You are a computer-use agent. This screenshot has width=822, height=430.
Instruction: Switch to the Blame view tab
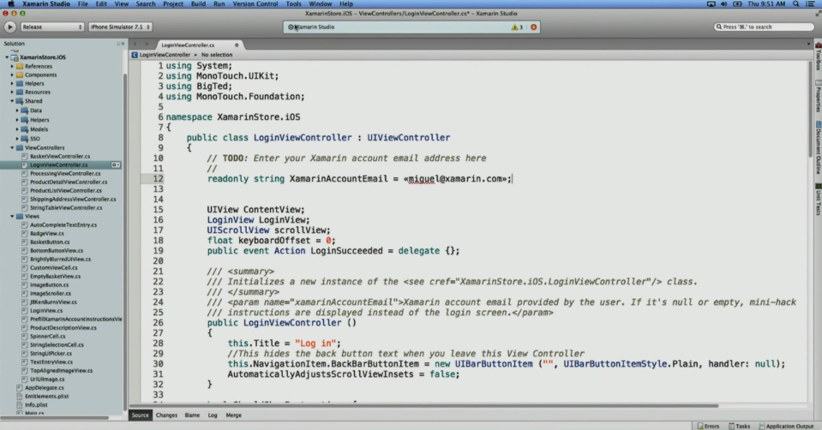tap(192, 415)
